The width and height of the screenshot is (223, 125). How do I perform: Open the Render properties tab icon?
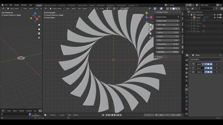(x=187, y=65)
